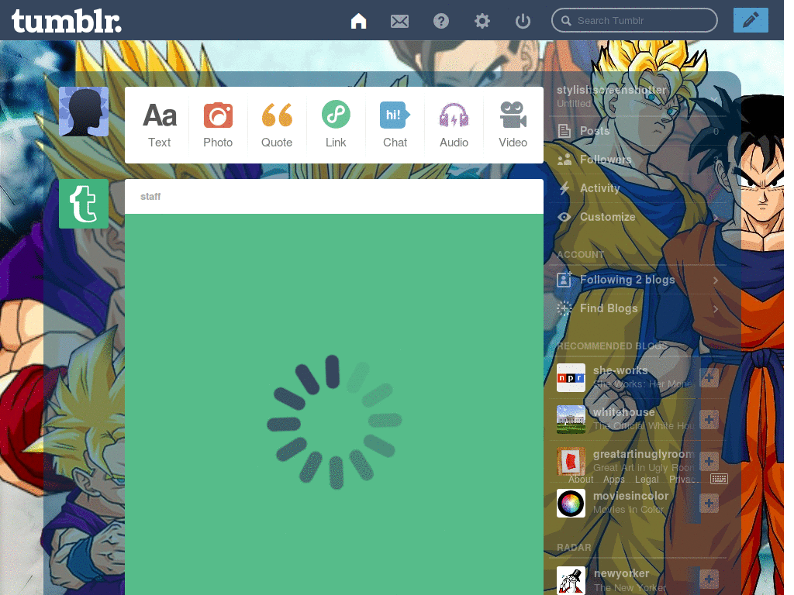Create a new Link post
This screenshot has width=794, height=595.
[x=336, y=125]
